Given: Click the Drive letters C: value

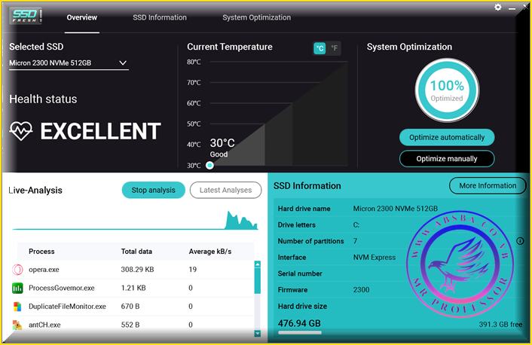Looking at the screenshot, I should click(356, 225).
